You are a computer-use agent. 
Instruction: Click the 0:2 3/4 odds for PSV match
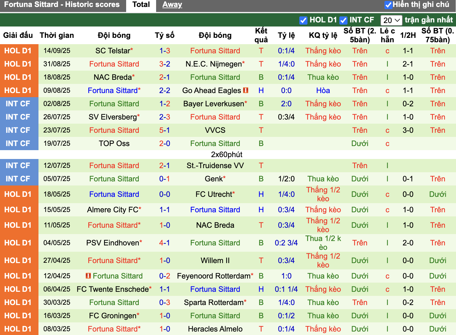click(x=286, y=243)
